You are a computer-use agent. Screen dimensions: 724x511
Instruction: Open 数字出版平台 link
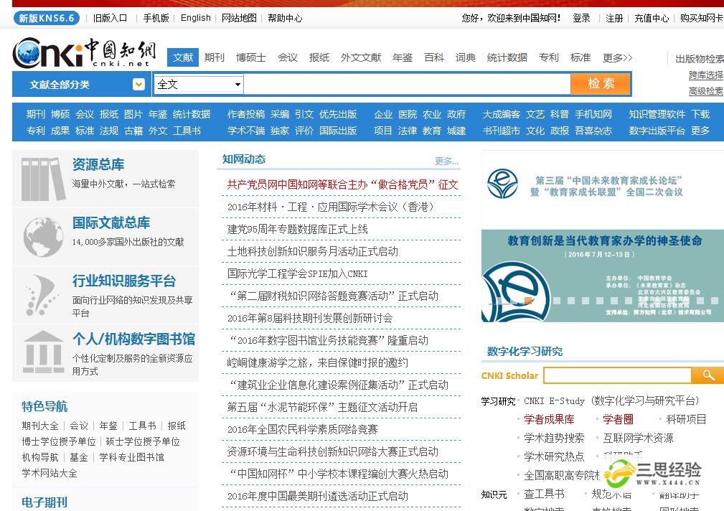657,131
